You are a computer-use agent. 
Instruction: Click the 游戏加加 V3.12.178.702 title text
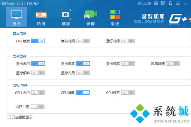point(20,4)
